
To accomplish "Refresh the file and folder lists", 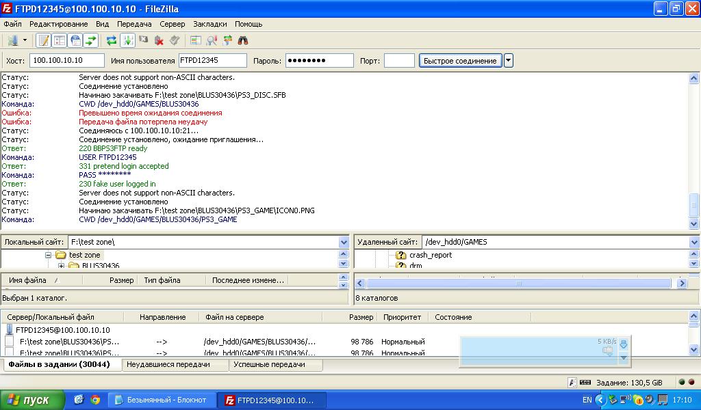I will (112, 40).
